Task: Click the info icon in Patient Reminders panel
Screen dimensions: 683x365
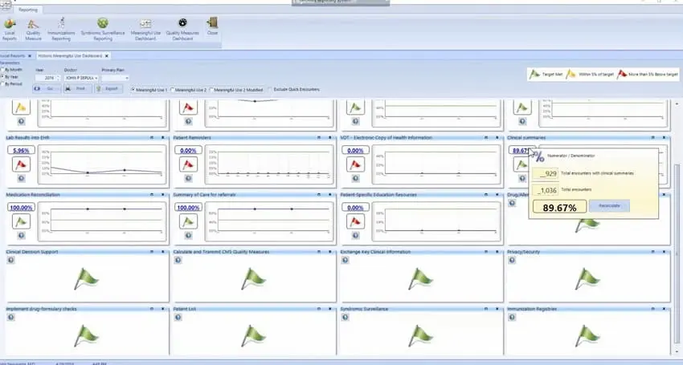Action: [188, 178]
